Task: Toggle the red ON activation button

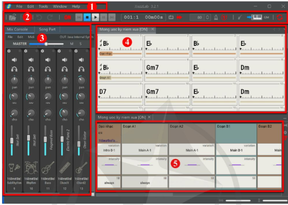Action: (x=67, y=18)
